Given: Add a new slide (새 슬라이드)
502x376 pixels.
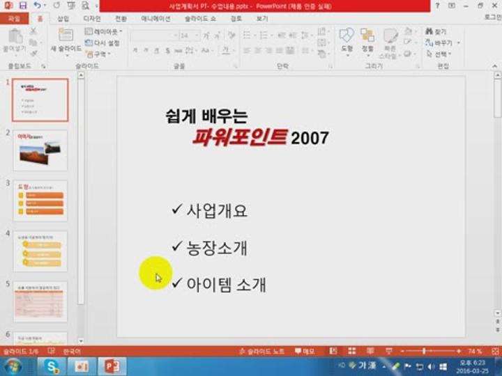Looking at the screenshot, I should (x=66, y=42).
